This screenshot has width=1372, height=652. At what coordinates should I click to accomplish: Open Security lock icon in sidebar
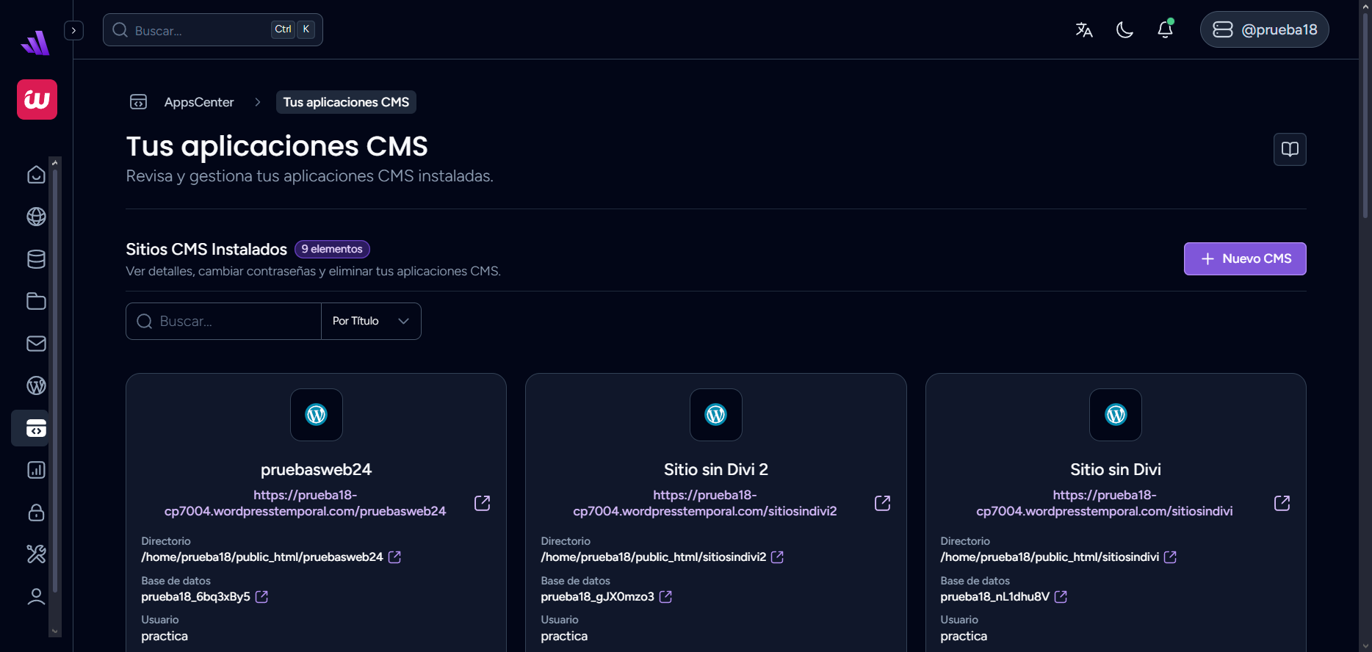36,512
